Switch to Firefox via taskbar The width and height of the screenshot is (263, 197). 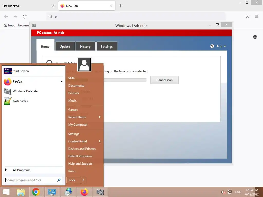point(84,192)
